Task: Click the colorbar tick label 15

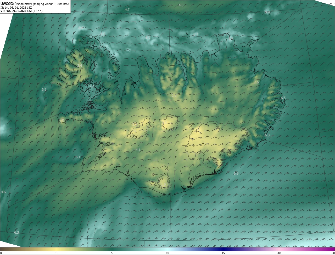Action: 223,253
